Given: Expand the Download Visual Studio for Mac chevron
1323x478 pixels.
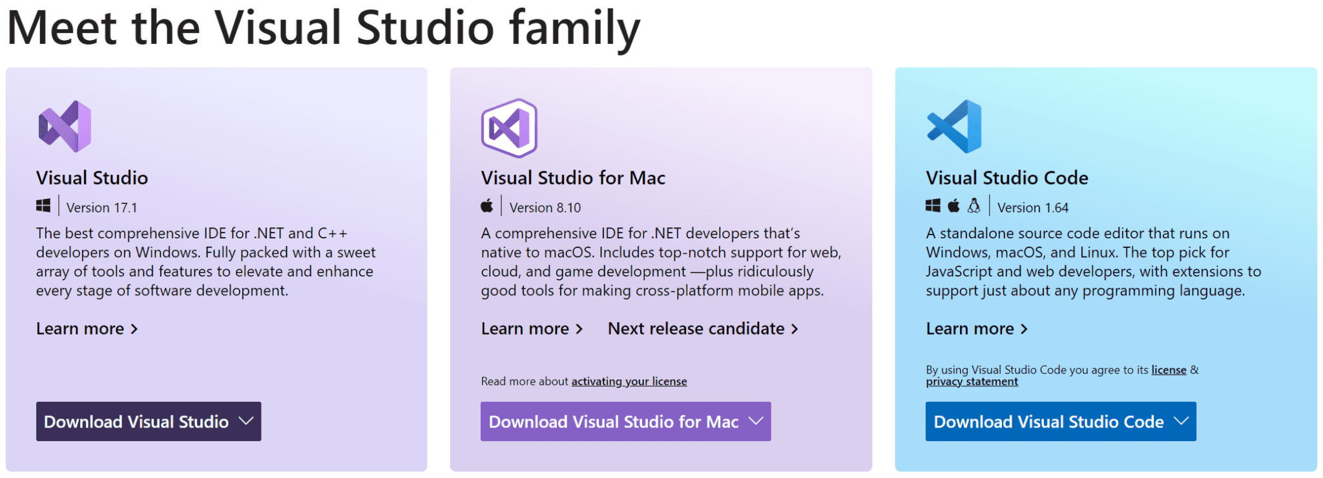Looking at the screenshot, I should [754, 421].
